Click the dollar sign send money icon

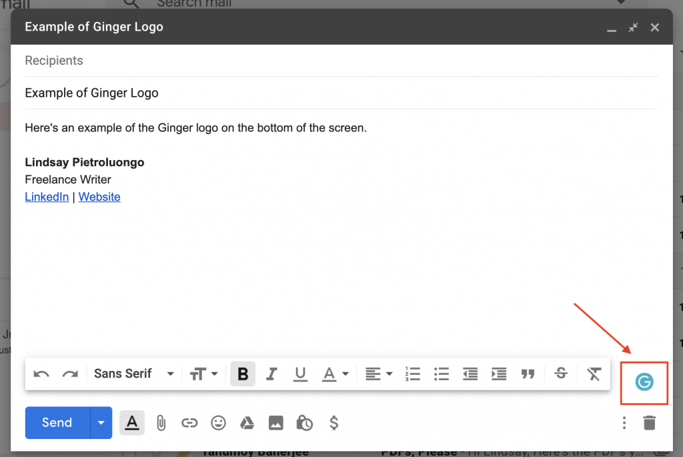tap(333, 422)
